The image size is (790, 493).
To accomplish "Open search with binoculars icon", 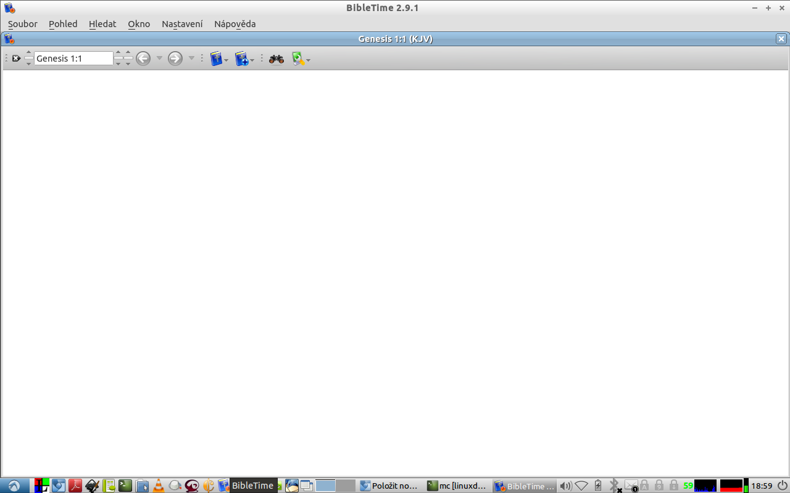I will coord(276,59).
